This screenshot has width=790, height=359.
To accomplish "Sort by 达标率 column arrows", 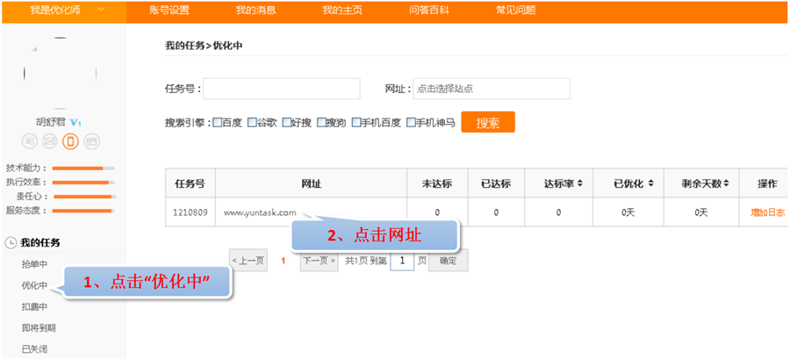I will click(x=581, y=184).
